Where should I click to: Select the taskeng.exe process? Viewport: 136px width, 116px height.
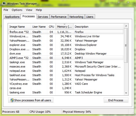click(x=66, y=92)
